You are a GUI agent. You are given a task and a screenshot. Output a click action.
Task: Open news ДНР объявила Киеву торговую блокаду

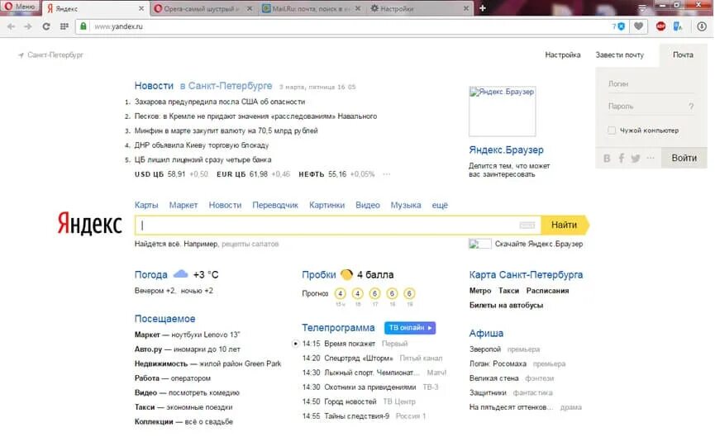[x=202, y=145]
